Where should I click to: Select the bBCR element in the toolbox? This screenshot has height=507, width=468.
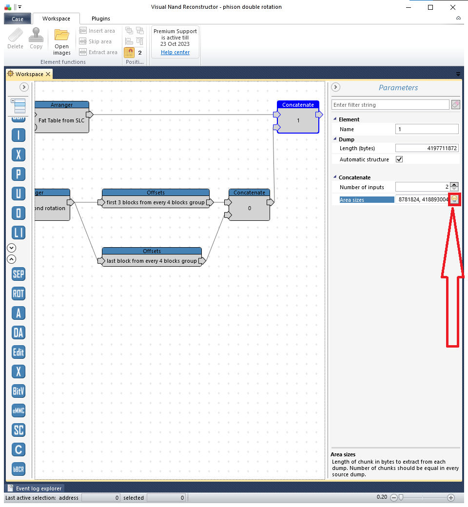pyautogui.click(x=19, y=469)
